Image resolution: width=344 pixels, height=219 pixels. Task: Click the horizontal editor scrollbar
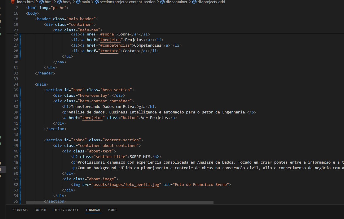tap(120, 203)
